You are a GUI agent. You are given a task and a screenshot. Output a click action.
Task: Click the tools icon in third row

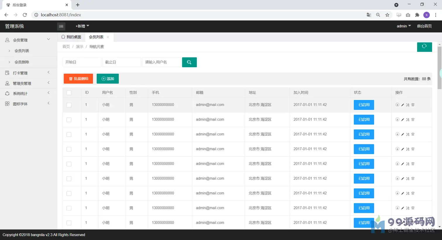click(408, 134)
